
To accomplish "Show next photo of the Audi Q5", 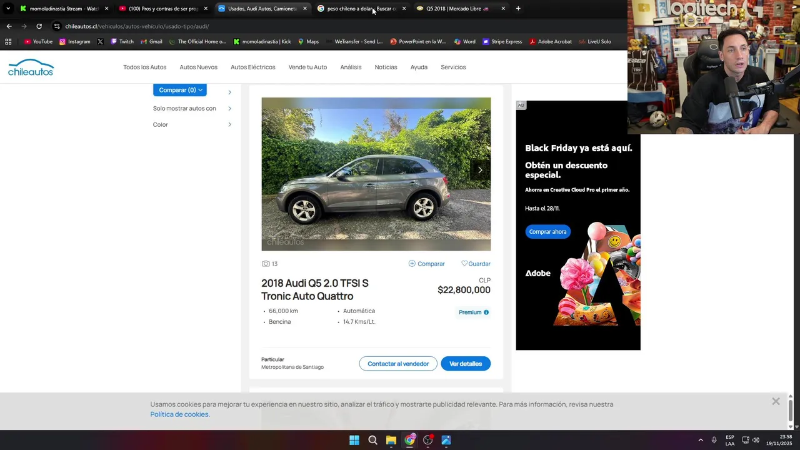I will tap(480, 169).
